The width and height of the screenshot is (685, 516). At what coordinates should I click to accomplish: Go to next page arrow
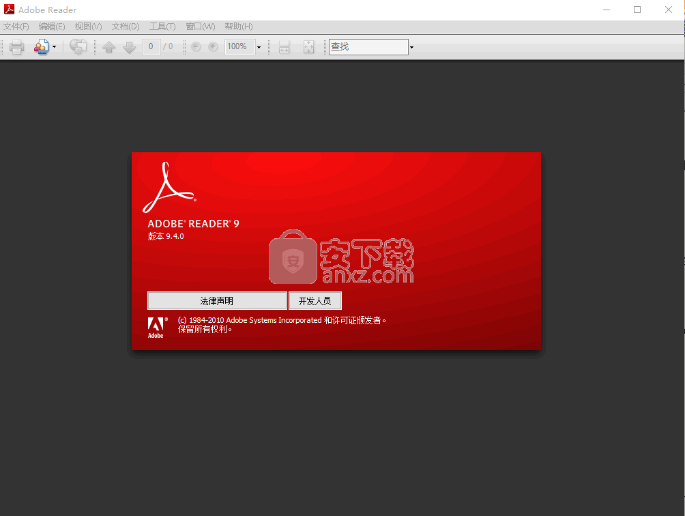pos(130,46)
